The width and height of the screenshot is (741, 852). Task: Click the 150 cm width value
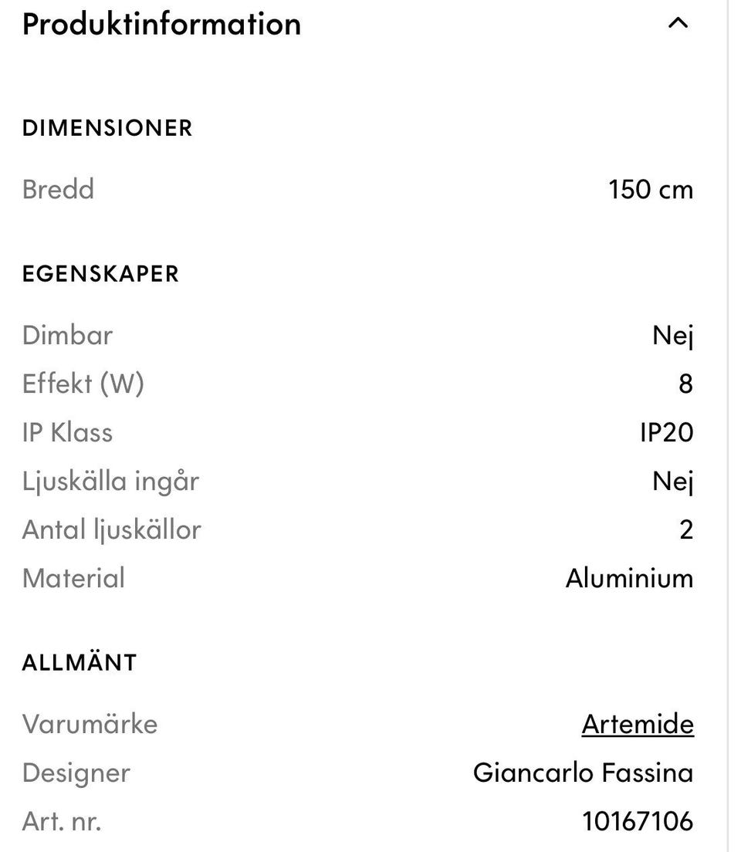tap(651, 189)
